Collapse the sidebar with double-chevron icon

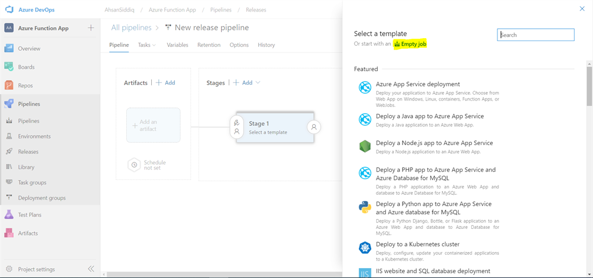(x=91, y=269)
